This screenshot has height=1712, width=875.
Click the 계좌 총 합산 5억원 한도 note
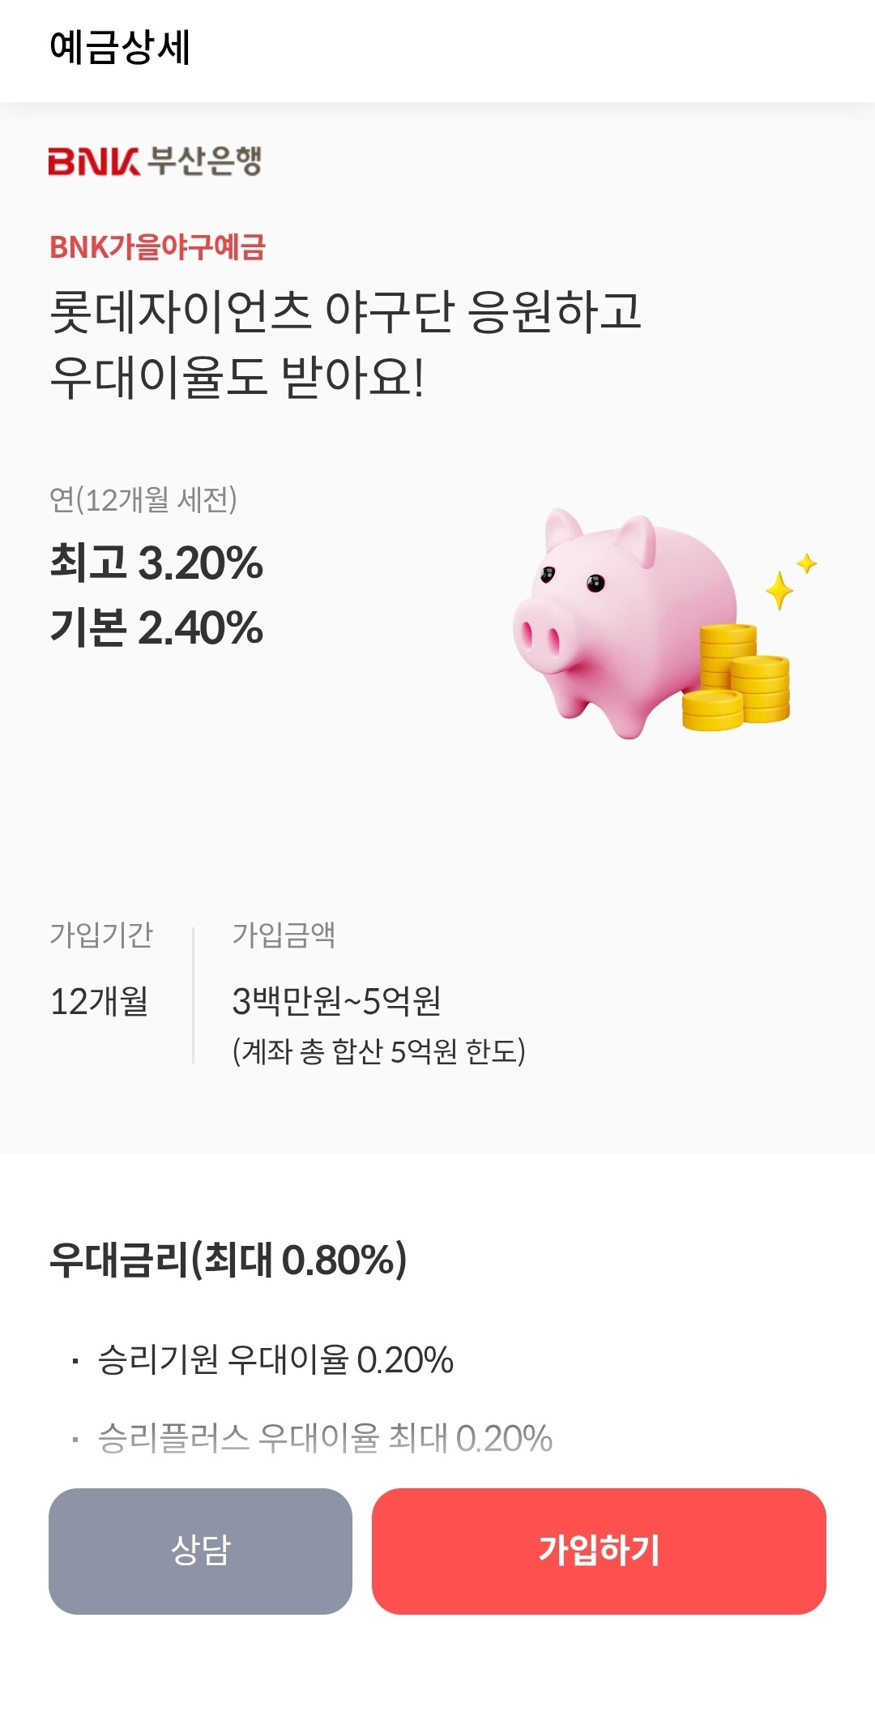(379, 1051)
